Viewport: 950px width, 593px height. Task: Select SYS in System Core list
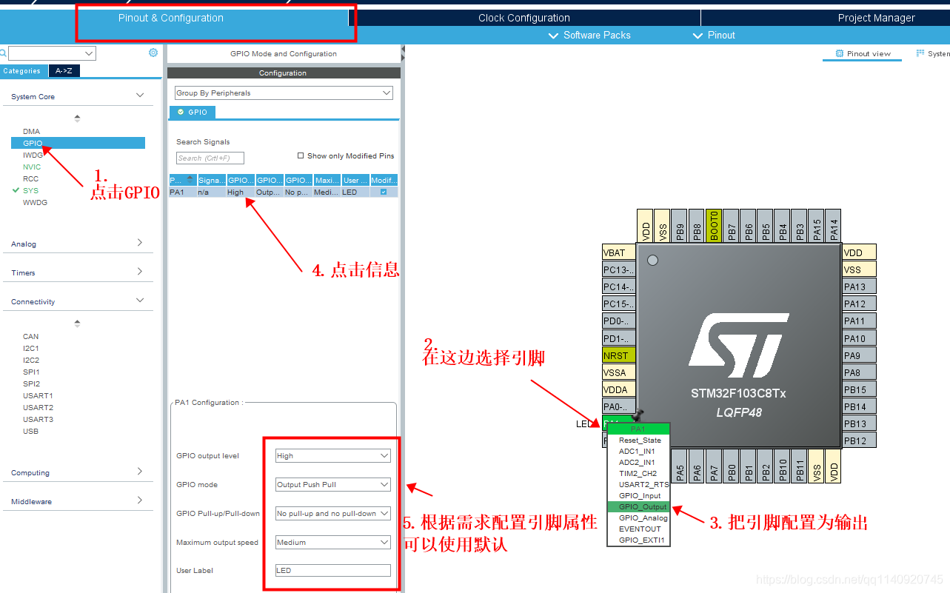pos(30,190)
